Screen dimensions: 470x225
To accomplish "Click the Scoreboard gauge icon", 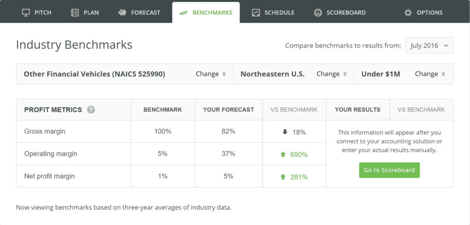I will pos(318,12).
